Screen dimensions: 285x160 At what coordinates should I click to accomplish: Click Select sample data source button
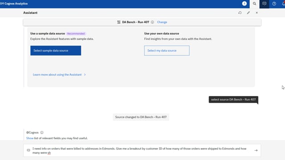(x=56, y=51)
